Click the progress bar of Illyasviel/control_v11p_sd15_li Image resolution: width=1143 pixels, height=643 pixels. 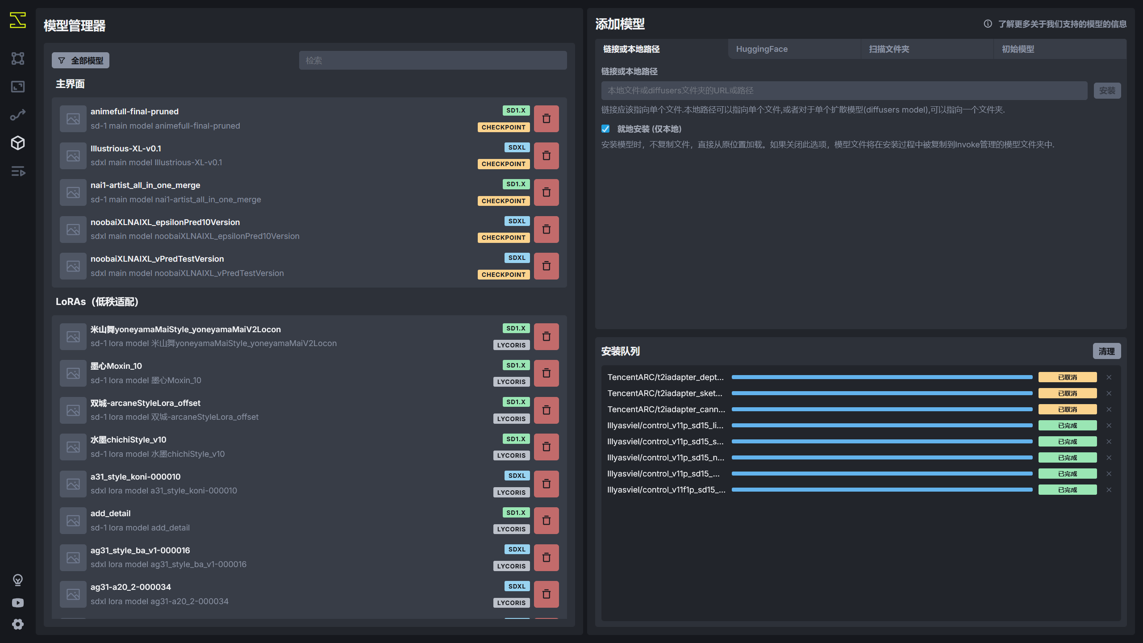(882, 425)
